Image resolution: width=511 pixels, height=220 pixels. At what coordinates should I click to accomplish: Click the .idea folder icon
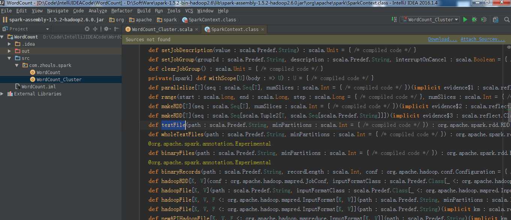pyautogui.click(x=18, y=44)
